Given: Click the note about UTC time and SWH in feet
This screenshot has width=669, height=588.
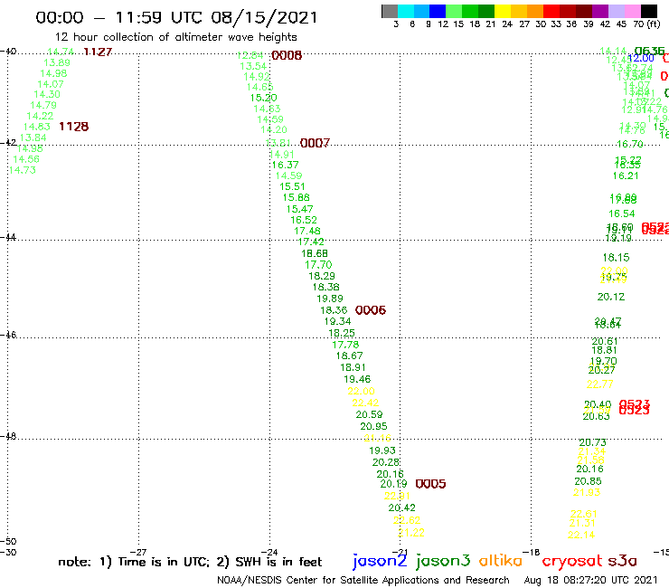Looking at the screenshot, I should coord(190,562).
